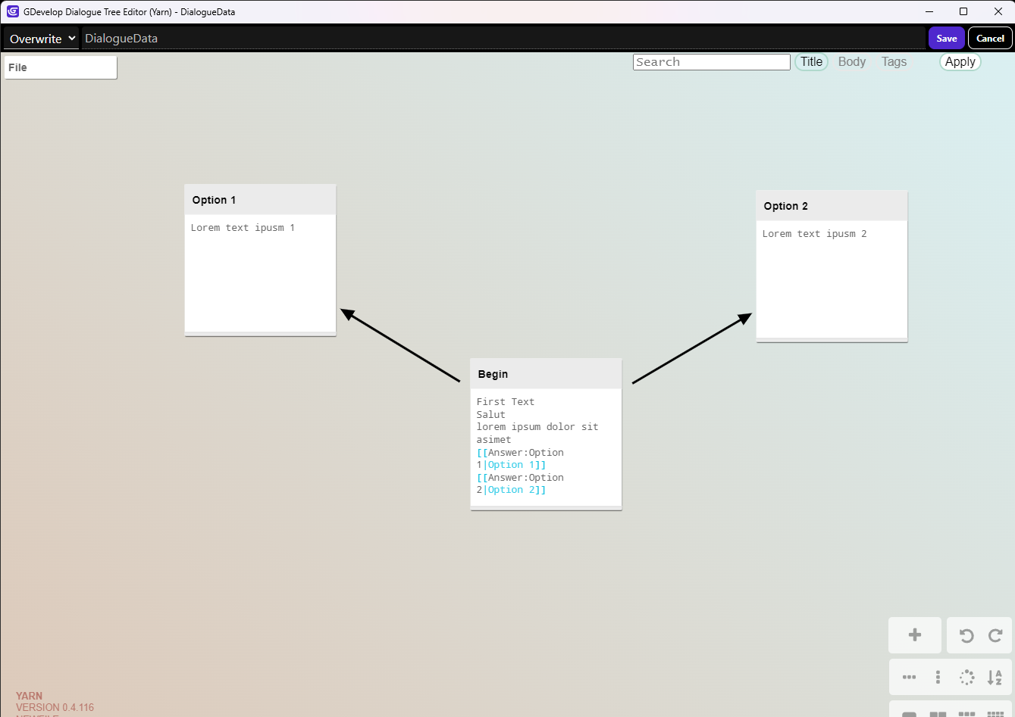Sort nodes alphabetically
Viewport: 1015px width, 717px height.
(995, 677)
